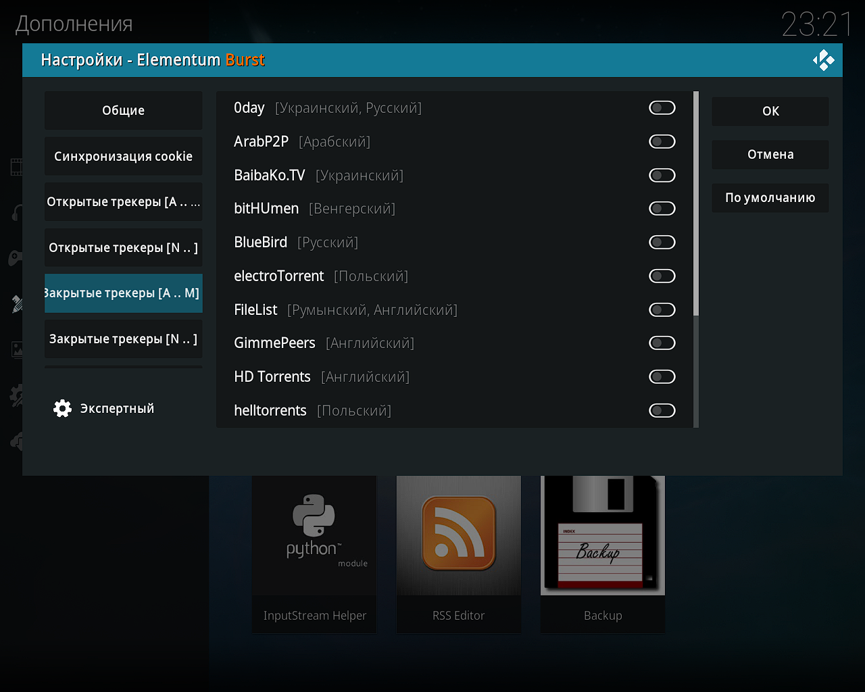Click the helltorrents [Польский] label
Viewport: 865px width, 692px height.
tap(312, 411)
